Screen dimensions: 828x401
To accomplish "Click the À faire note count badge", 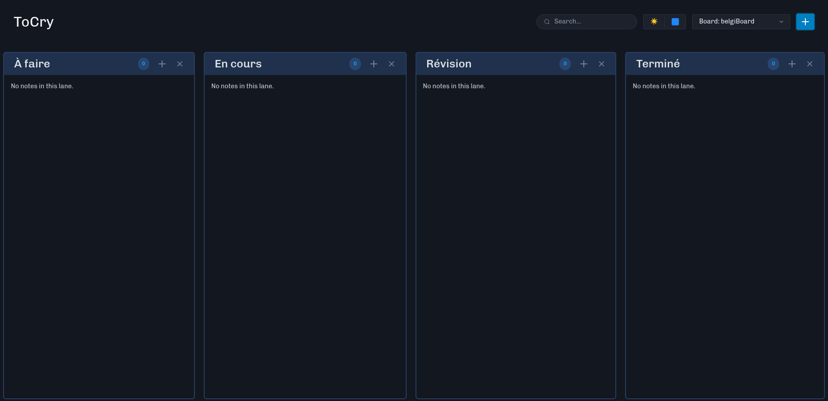I will pos(143,64).
